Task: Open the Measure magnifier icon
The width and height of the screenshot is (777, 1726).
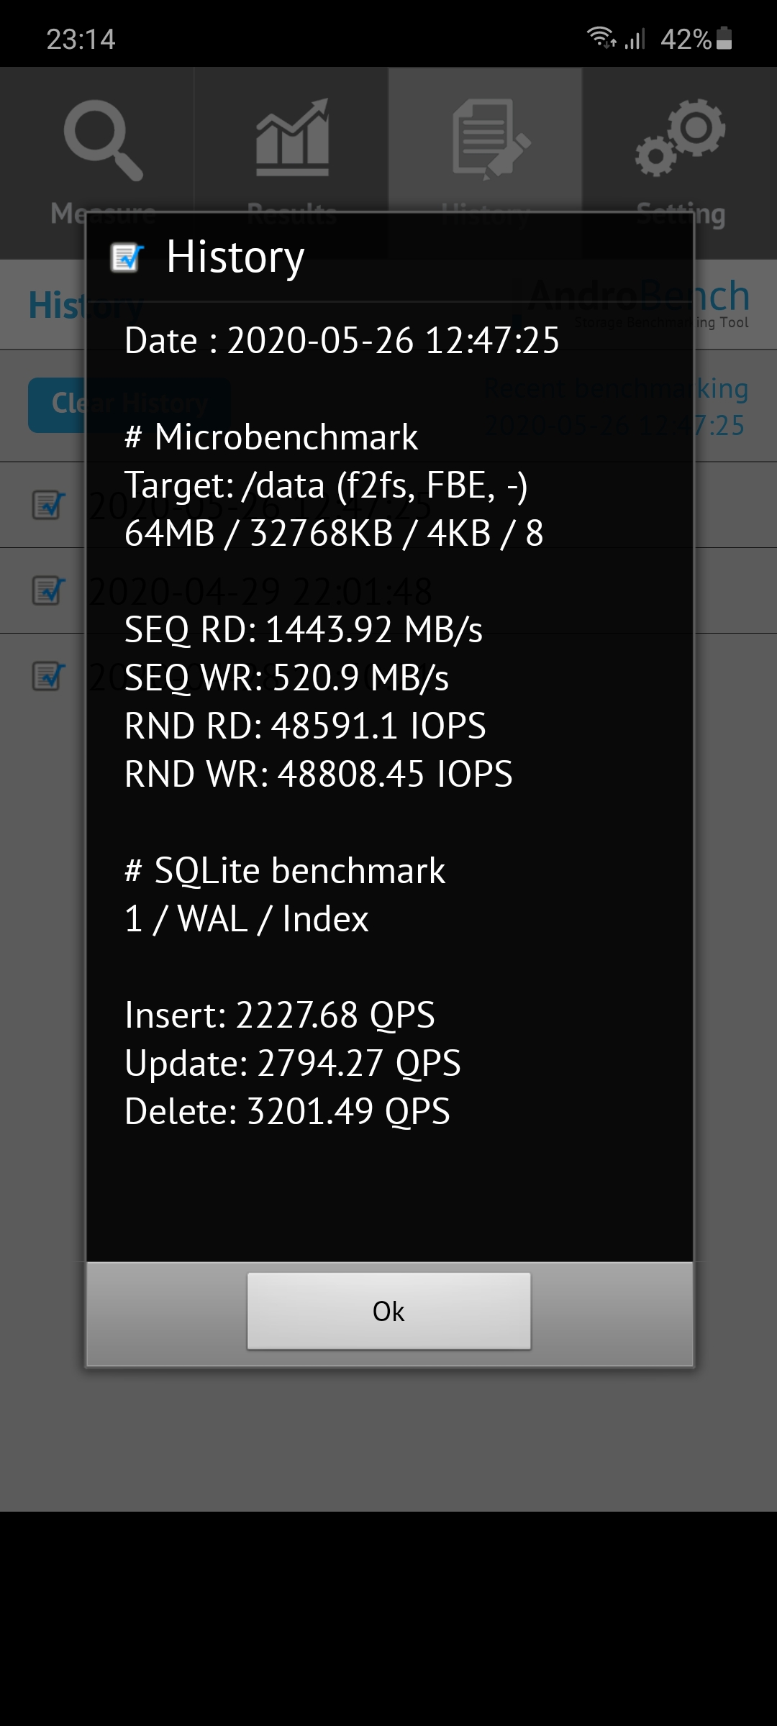Action: [103, 140]
